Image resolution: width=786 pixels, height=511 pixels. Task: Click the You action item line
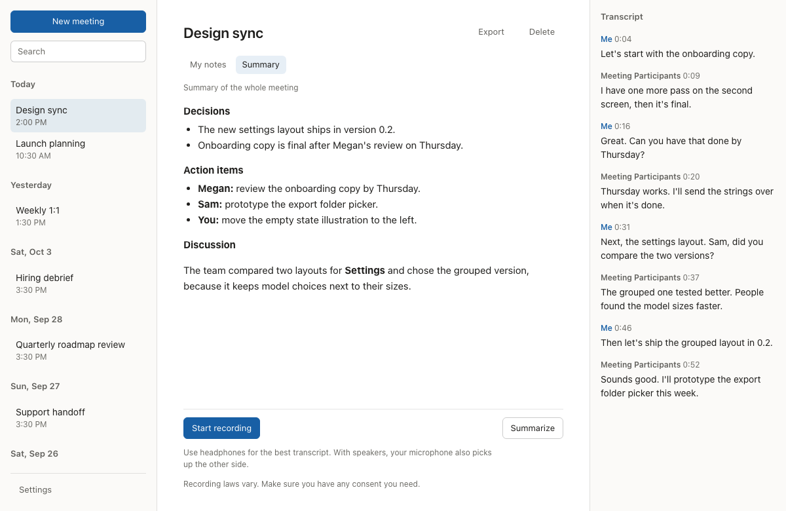click(x=307, y=220)
